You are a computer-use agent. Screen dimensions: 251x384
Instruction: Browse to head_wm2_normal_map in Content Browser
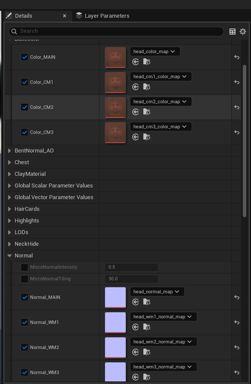click(146, 352)
